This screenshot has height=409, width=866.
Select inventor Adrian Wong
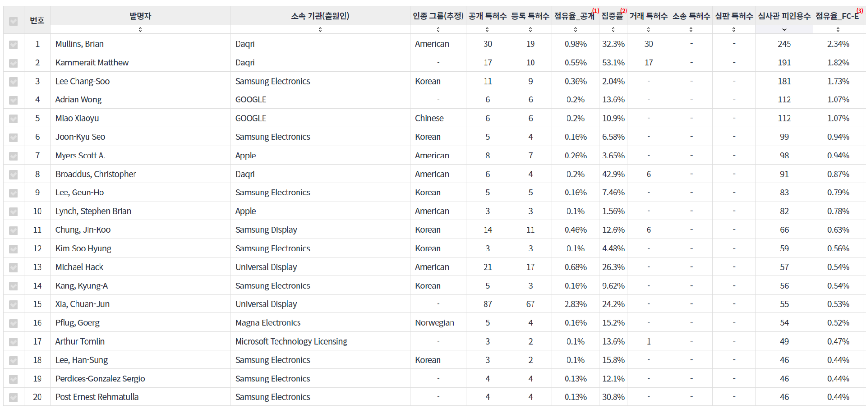point(78,100)
